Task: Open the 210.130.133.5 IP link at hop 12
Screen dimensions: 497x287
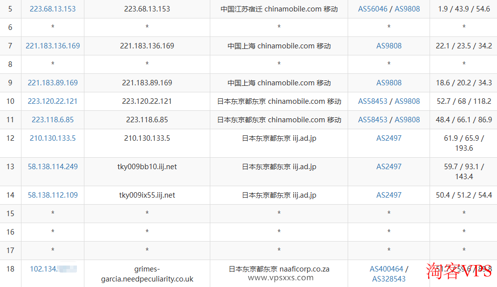Action: click(x=52, y=138)
